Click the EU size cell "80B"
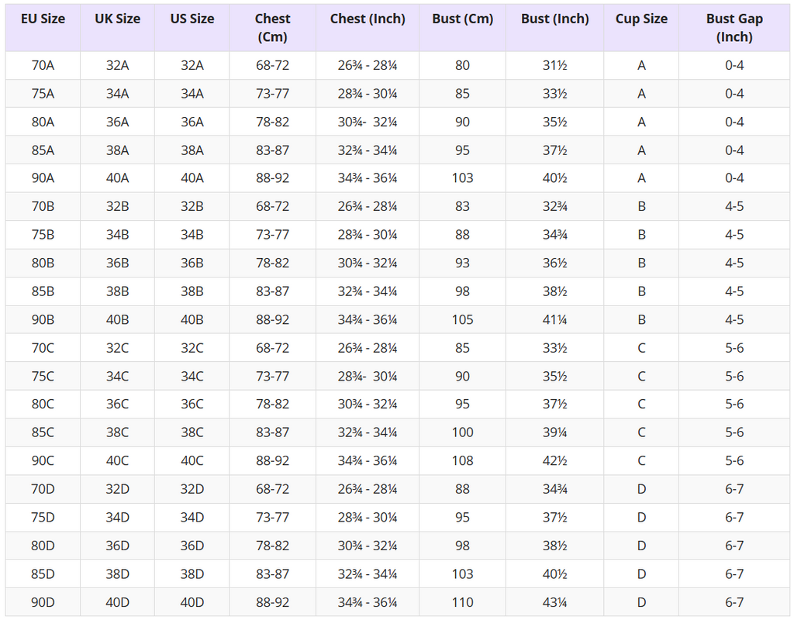Screen dimensions: 794x620 click(x=43, y=263)
